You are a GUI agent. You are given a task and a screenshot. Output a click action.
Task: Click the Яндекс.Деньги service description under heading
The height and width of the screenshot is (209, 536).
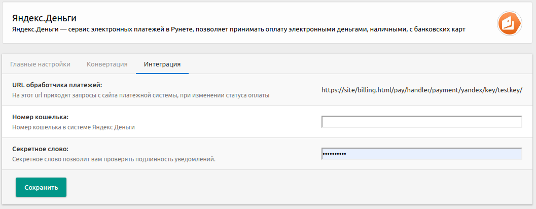coord(238,29)
